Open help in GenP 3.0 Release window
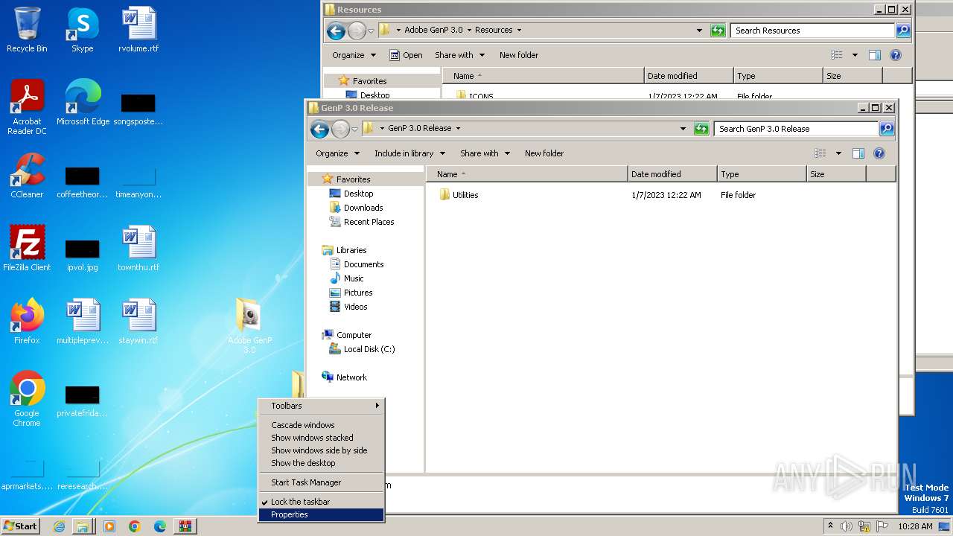Image resolution: width=953 pixels, height=536 pixels. tap(879, 153)
